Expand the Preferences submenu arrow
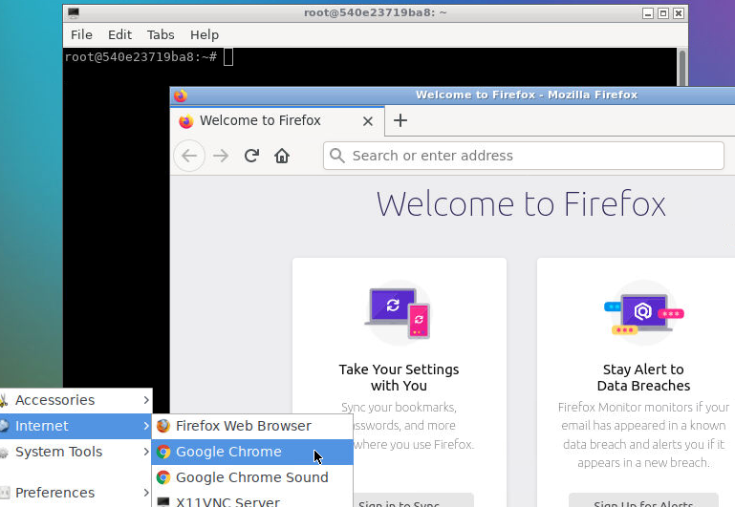 (x=146, y=493)
